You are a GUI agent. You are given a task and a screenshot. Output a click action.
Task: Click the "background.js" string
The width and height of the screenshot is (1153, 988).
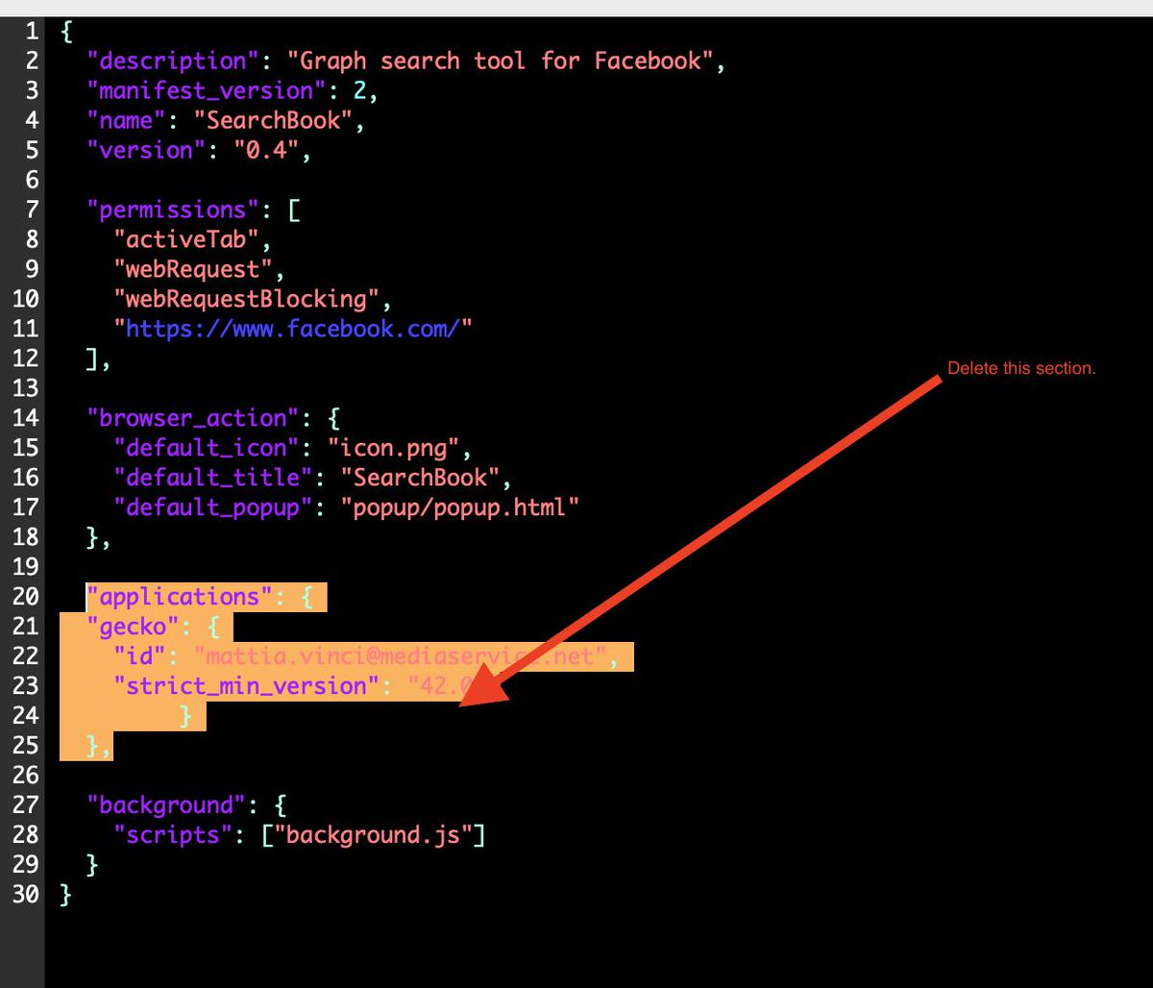click(373, 835)
